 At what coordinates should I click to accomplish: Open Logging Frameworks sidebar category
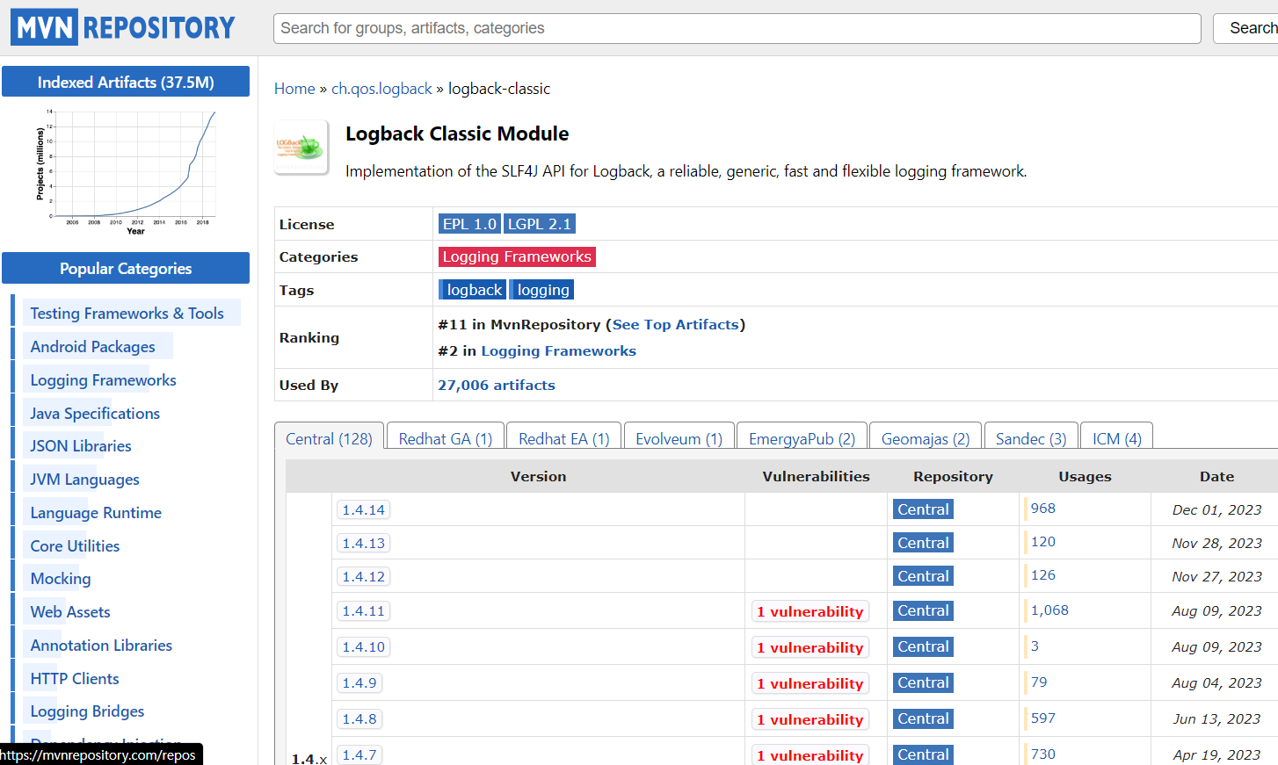103,380
